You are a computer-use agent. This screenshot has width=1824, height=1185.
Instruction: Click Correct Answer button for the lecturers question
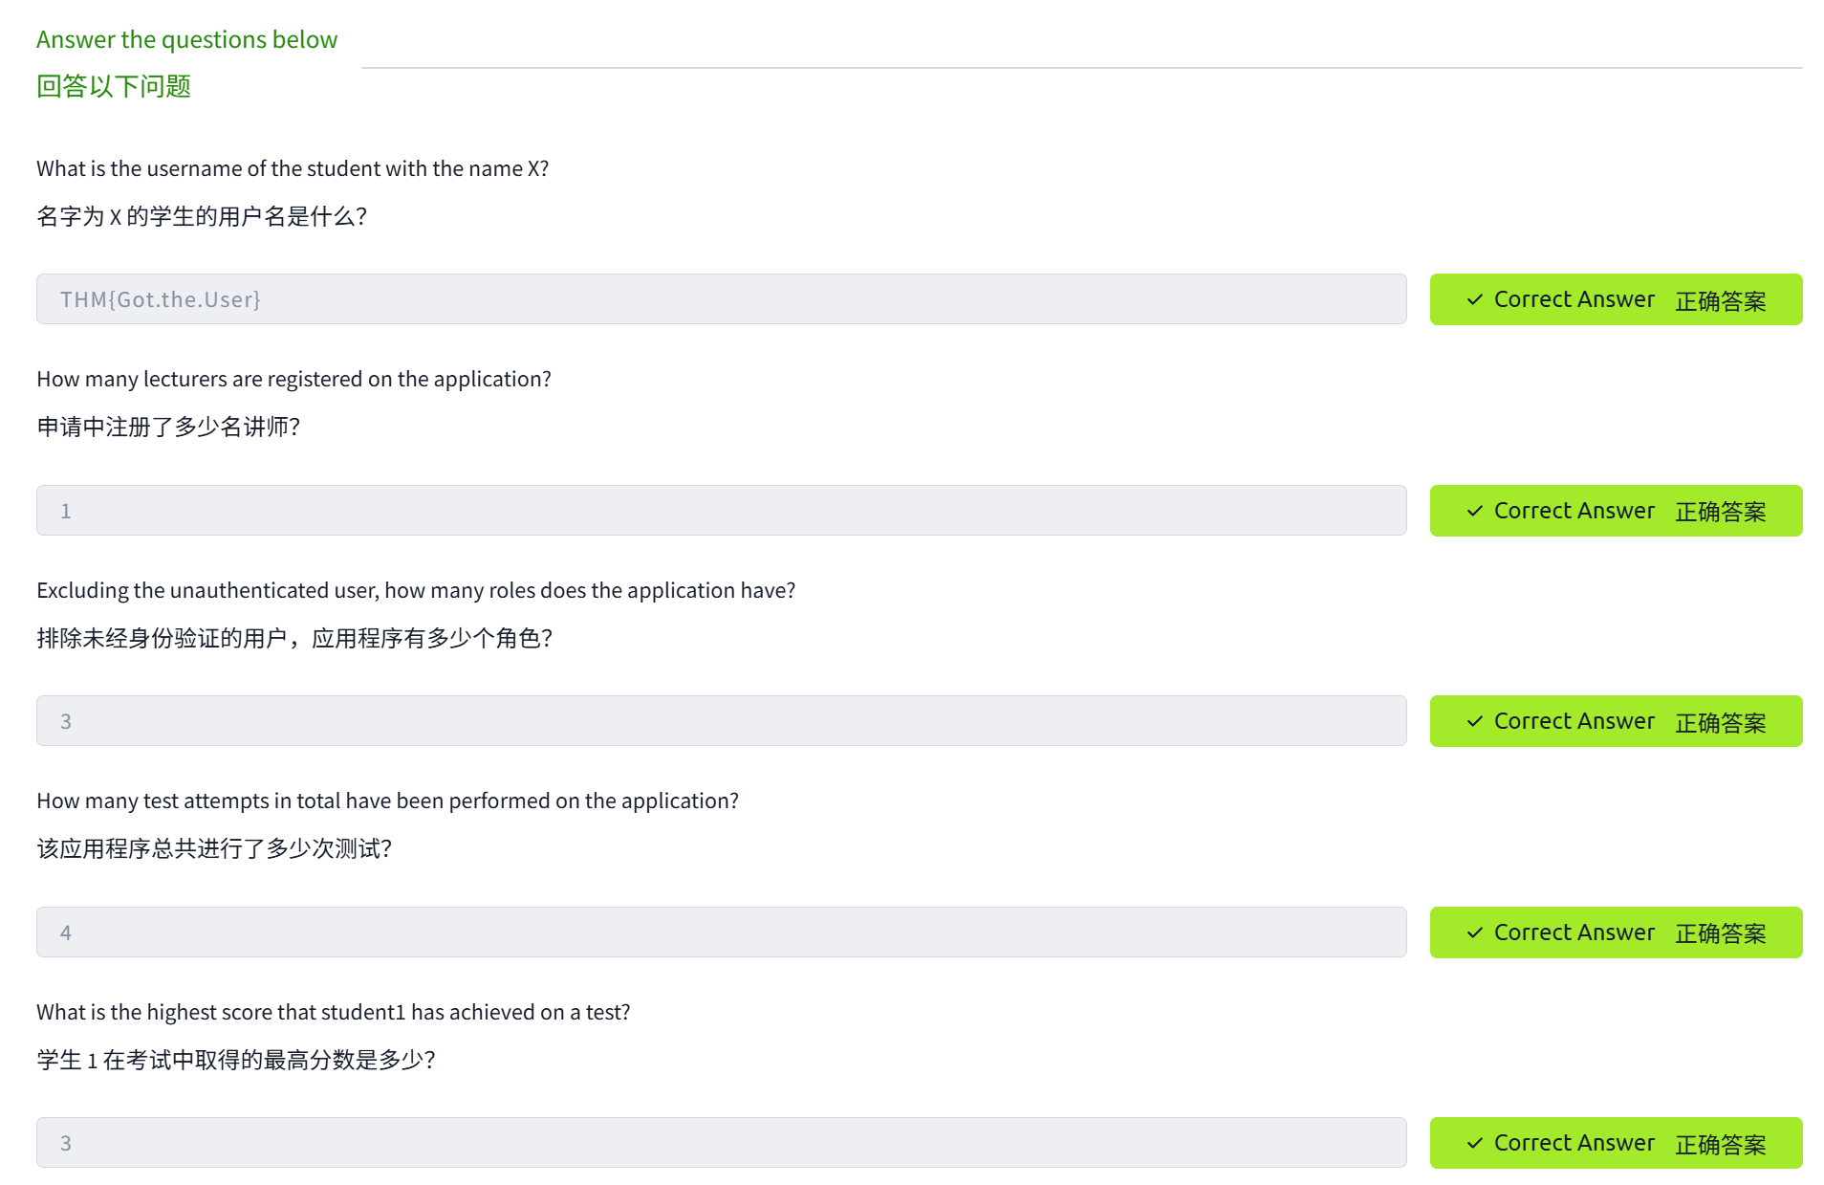pos(1616,511)
